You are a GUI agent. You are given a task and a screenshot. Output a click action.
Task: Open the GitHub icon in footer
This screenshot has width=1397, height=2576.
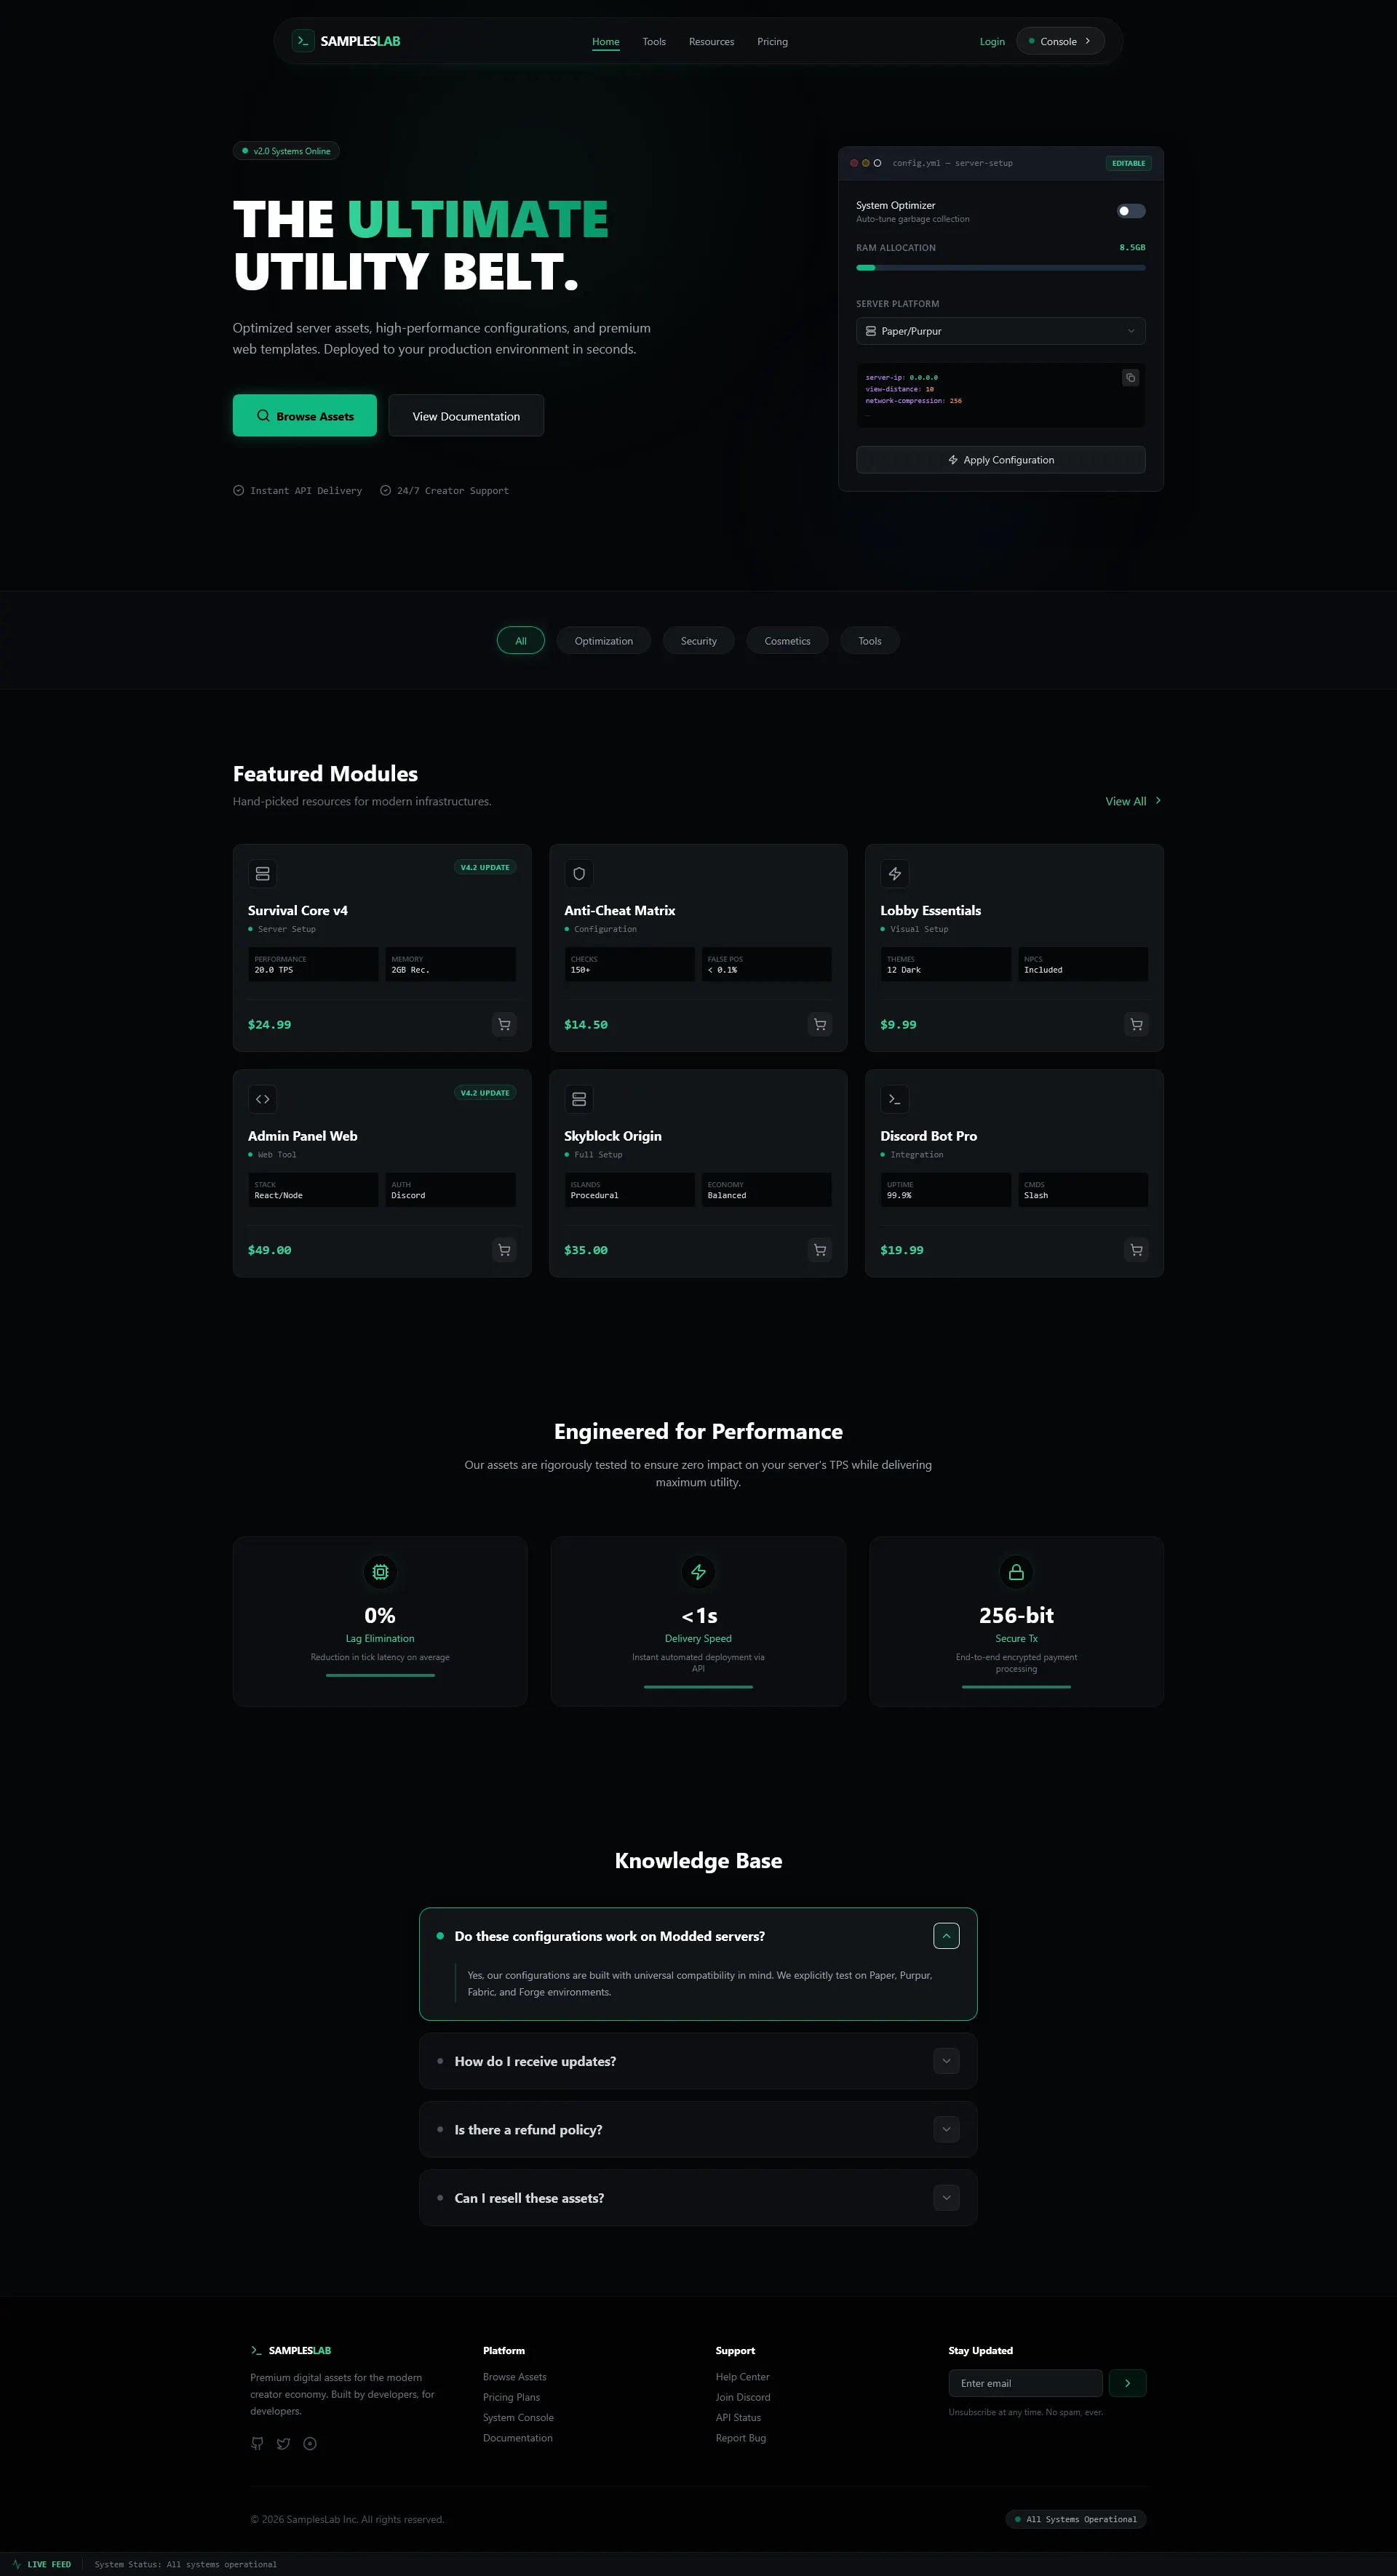pyautogui.click(x=257, y=2443)
